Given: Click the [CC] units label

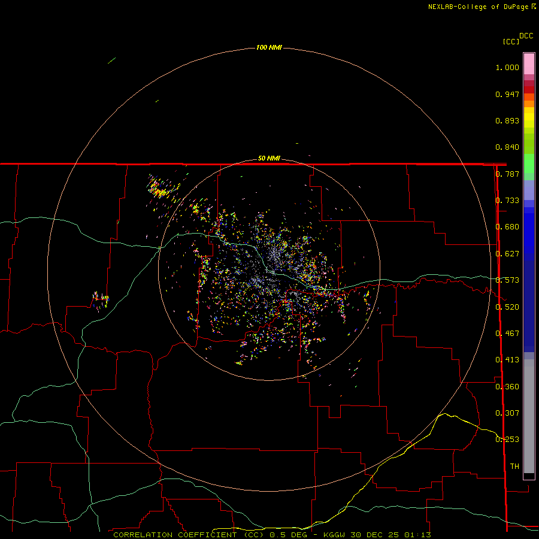Looking at the screenshot, I should click(x=511, y=41).
